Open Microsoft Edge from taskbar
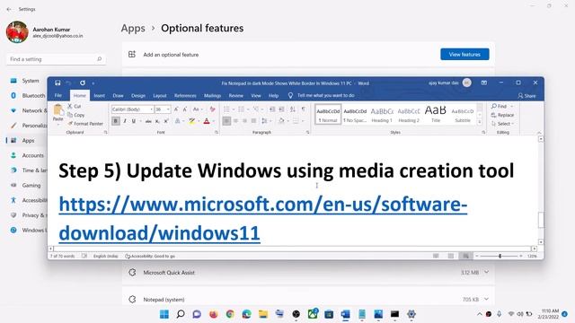 point(246,314)
